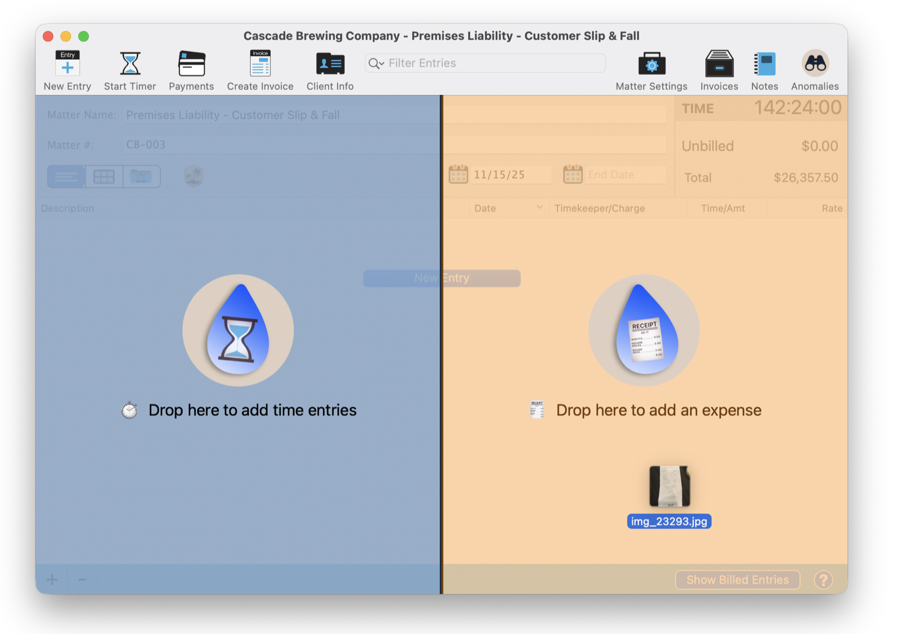Click the Total amount $26,357.50
This screenshot has height=634, width=900.
(806, 178)
